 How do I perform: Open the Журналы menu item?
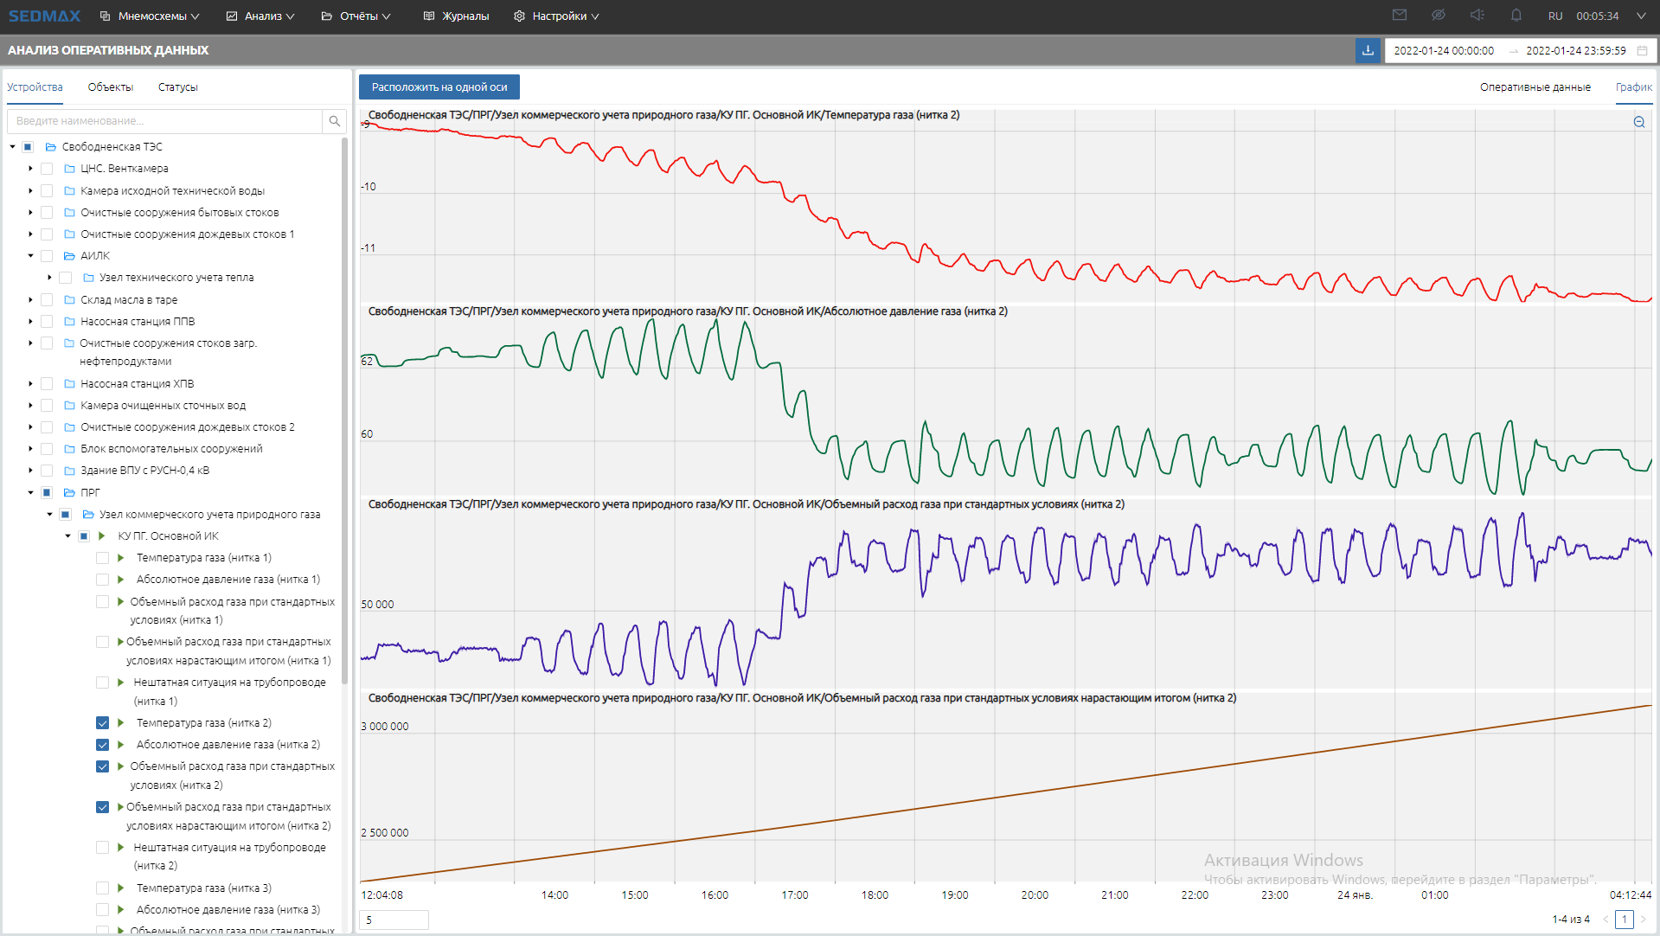457,16
